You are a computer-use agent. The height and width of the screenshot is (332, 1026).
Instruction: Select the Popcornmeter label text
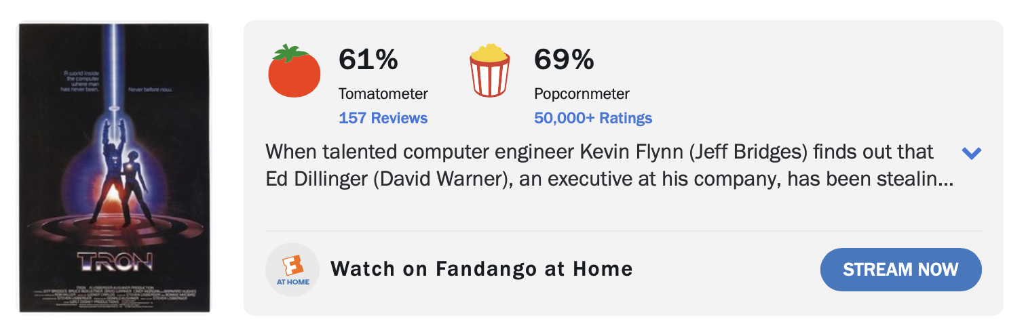582,94
